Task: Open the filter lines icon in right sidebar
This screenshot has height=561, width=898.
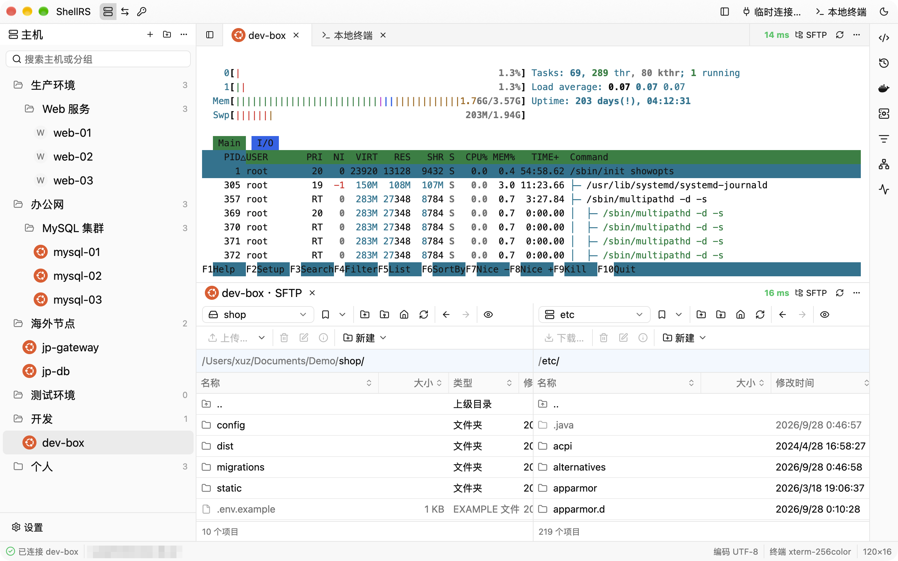Action: 884,139
